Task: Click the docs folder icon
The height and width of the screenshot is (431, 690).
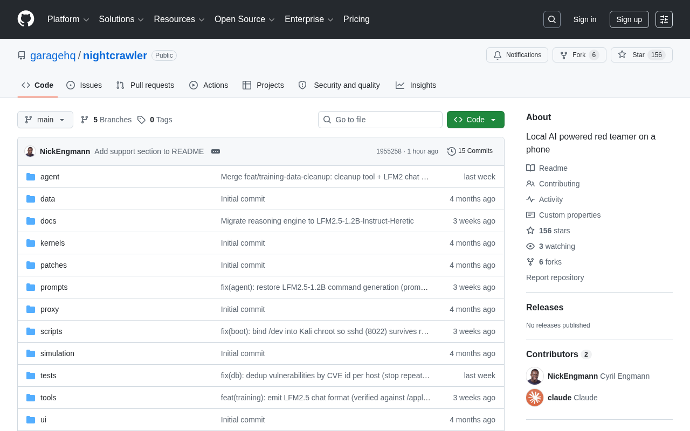Action: click(x=31, y=221)
